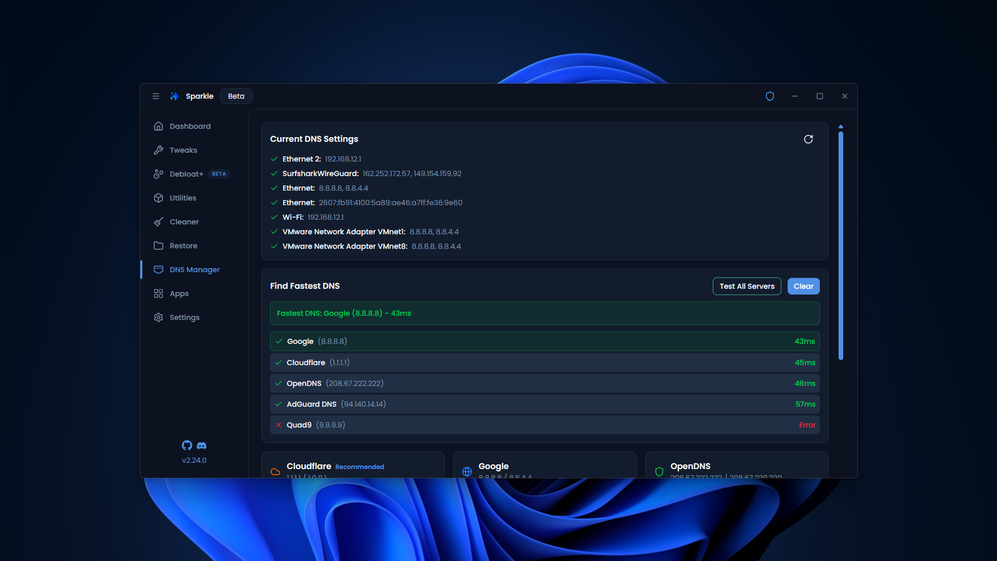
Task: Click the vertical scrollbar thumb
Action: point(841,246)
